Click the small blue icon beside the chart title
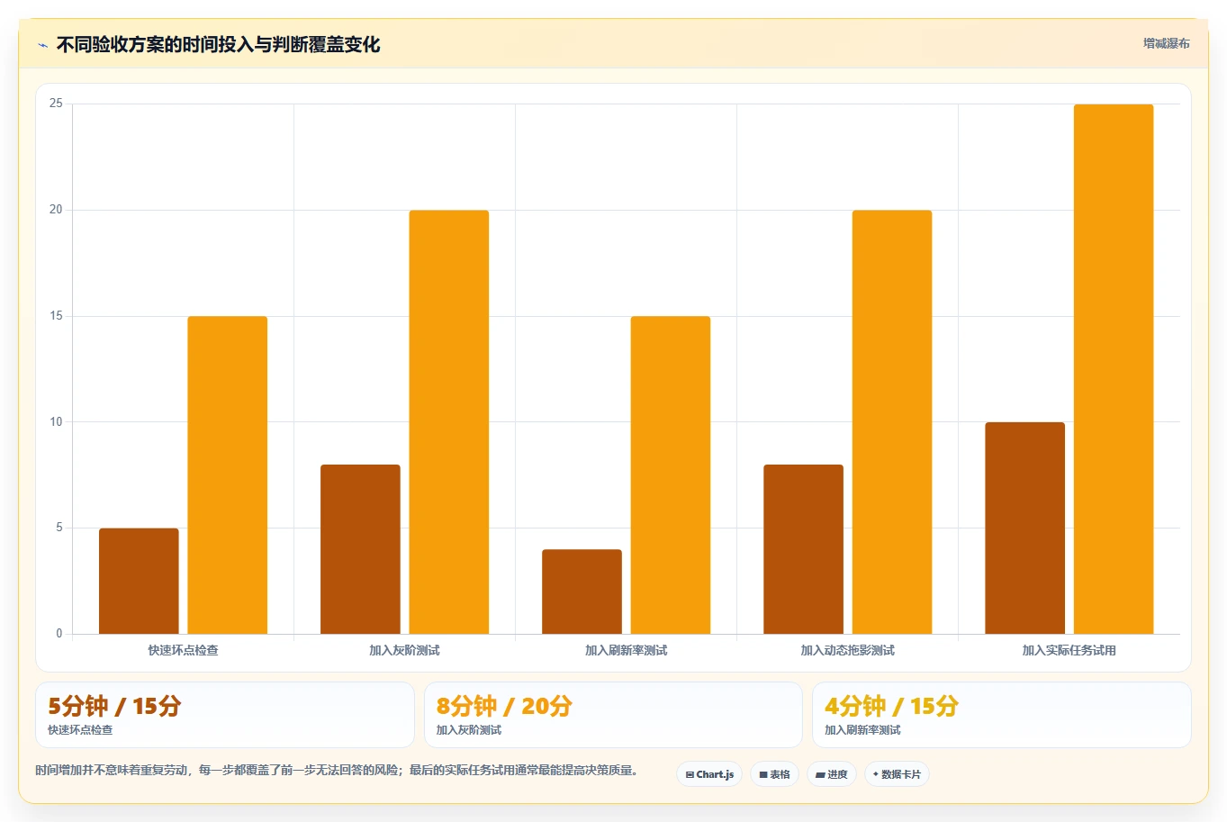1227x822 pixels. click(x=42, y=45)
